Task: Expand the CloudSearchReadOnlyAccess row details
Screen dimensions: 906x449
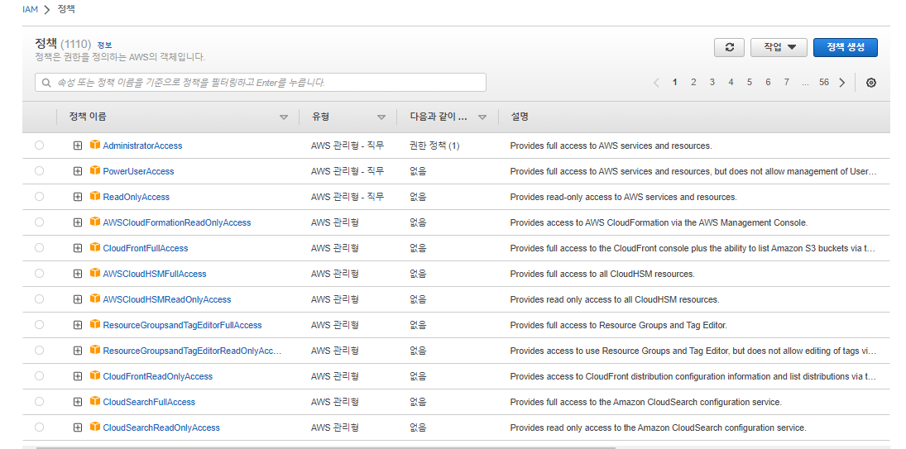Action: [78, 428]
